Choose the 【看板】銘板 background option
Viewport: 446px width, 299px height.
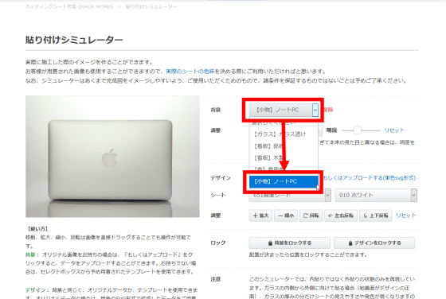click(268, 146)
